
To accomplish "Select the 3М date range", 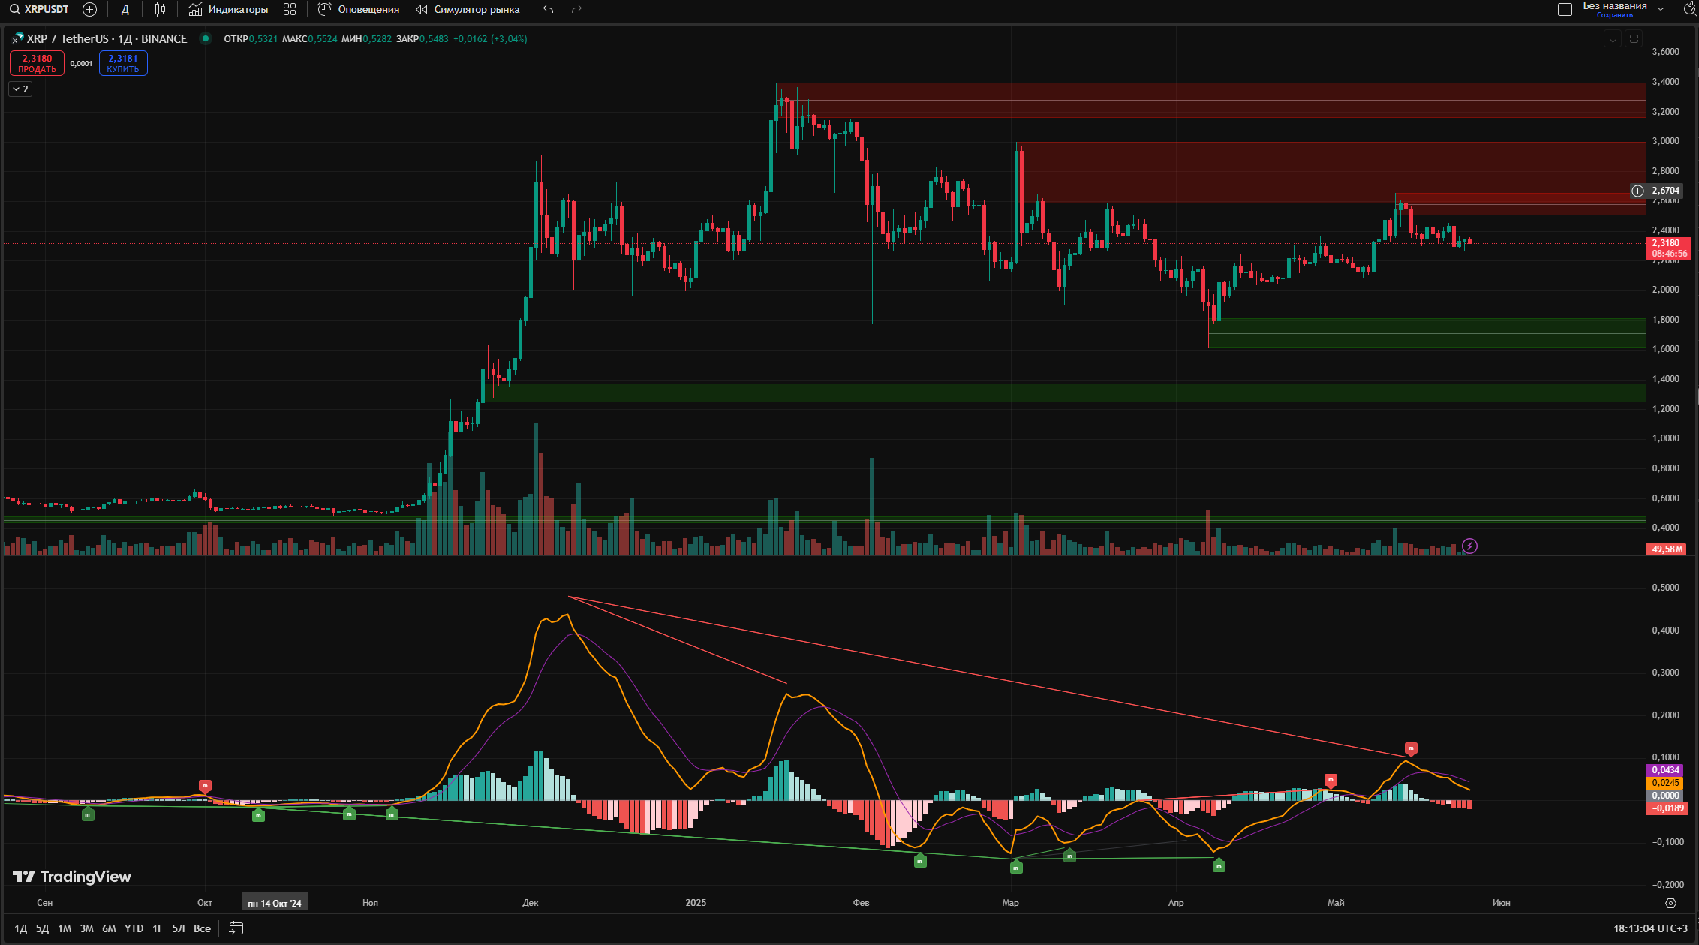I will (87, 929).
